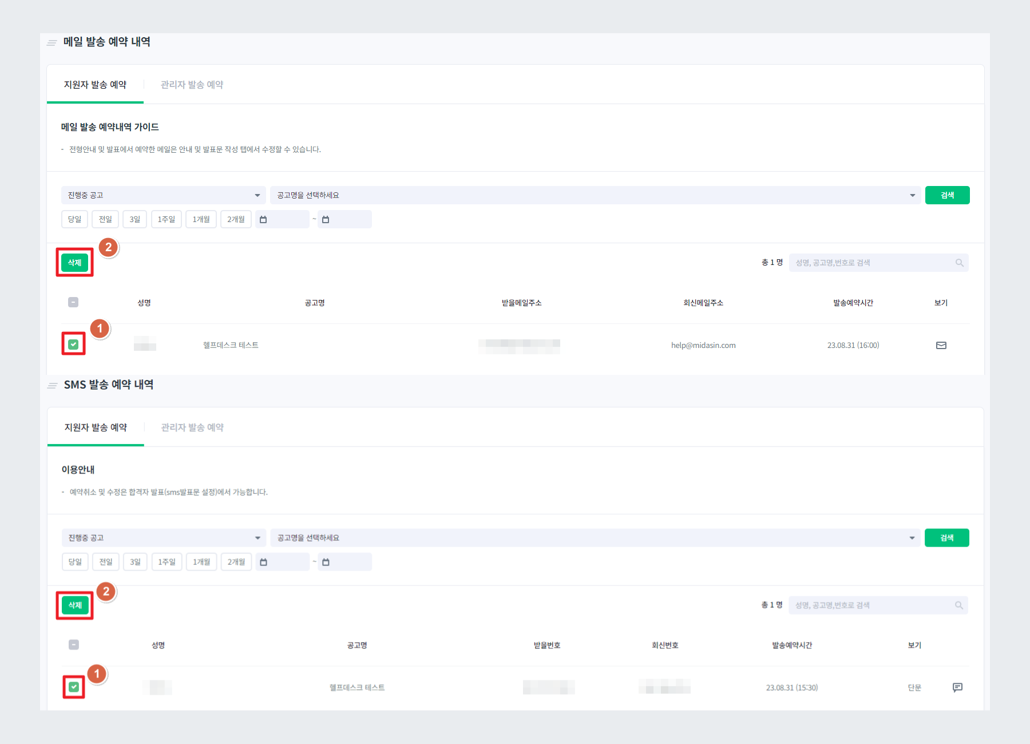Select 당일 period filter in SMS section
The image size is (1030, 744).
tap(75, 562)
